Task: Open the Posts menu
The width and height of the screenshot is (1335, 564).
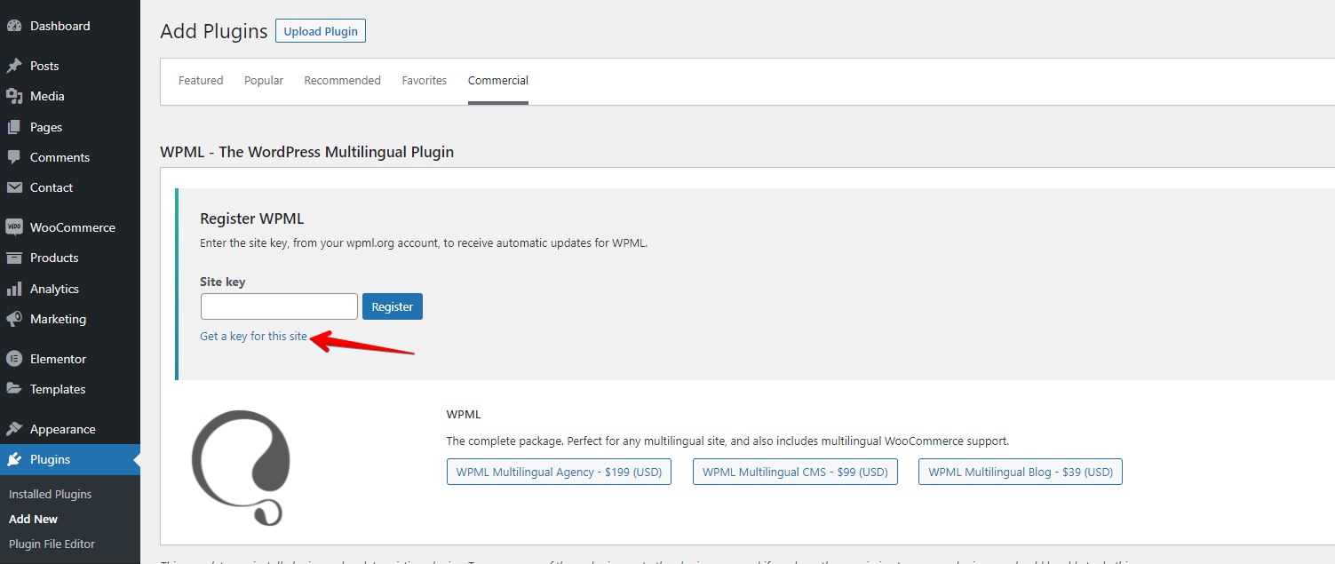Action: 70,66
